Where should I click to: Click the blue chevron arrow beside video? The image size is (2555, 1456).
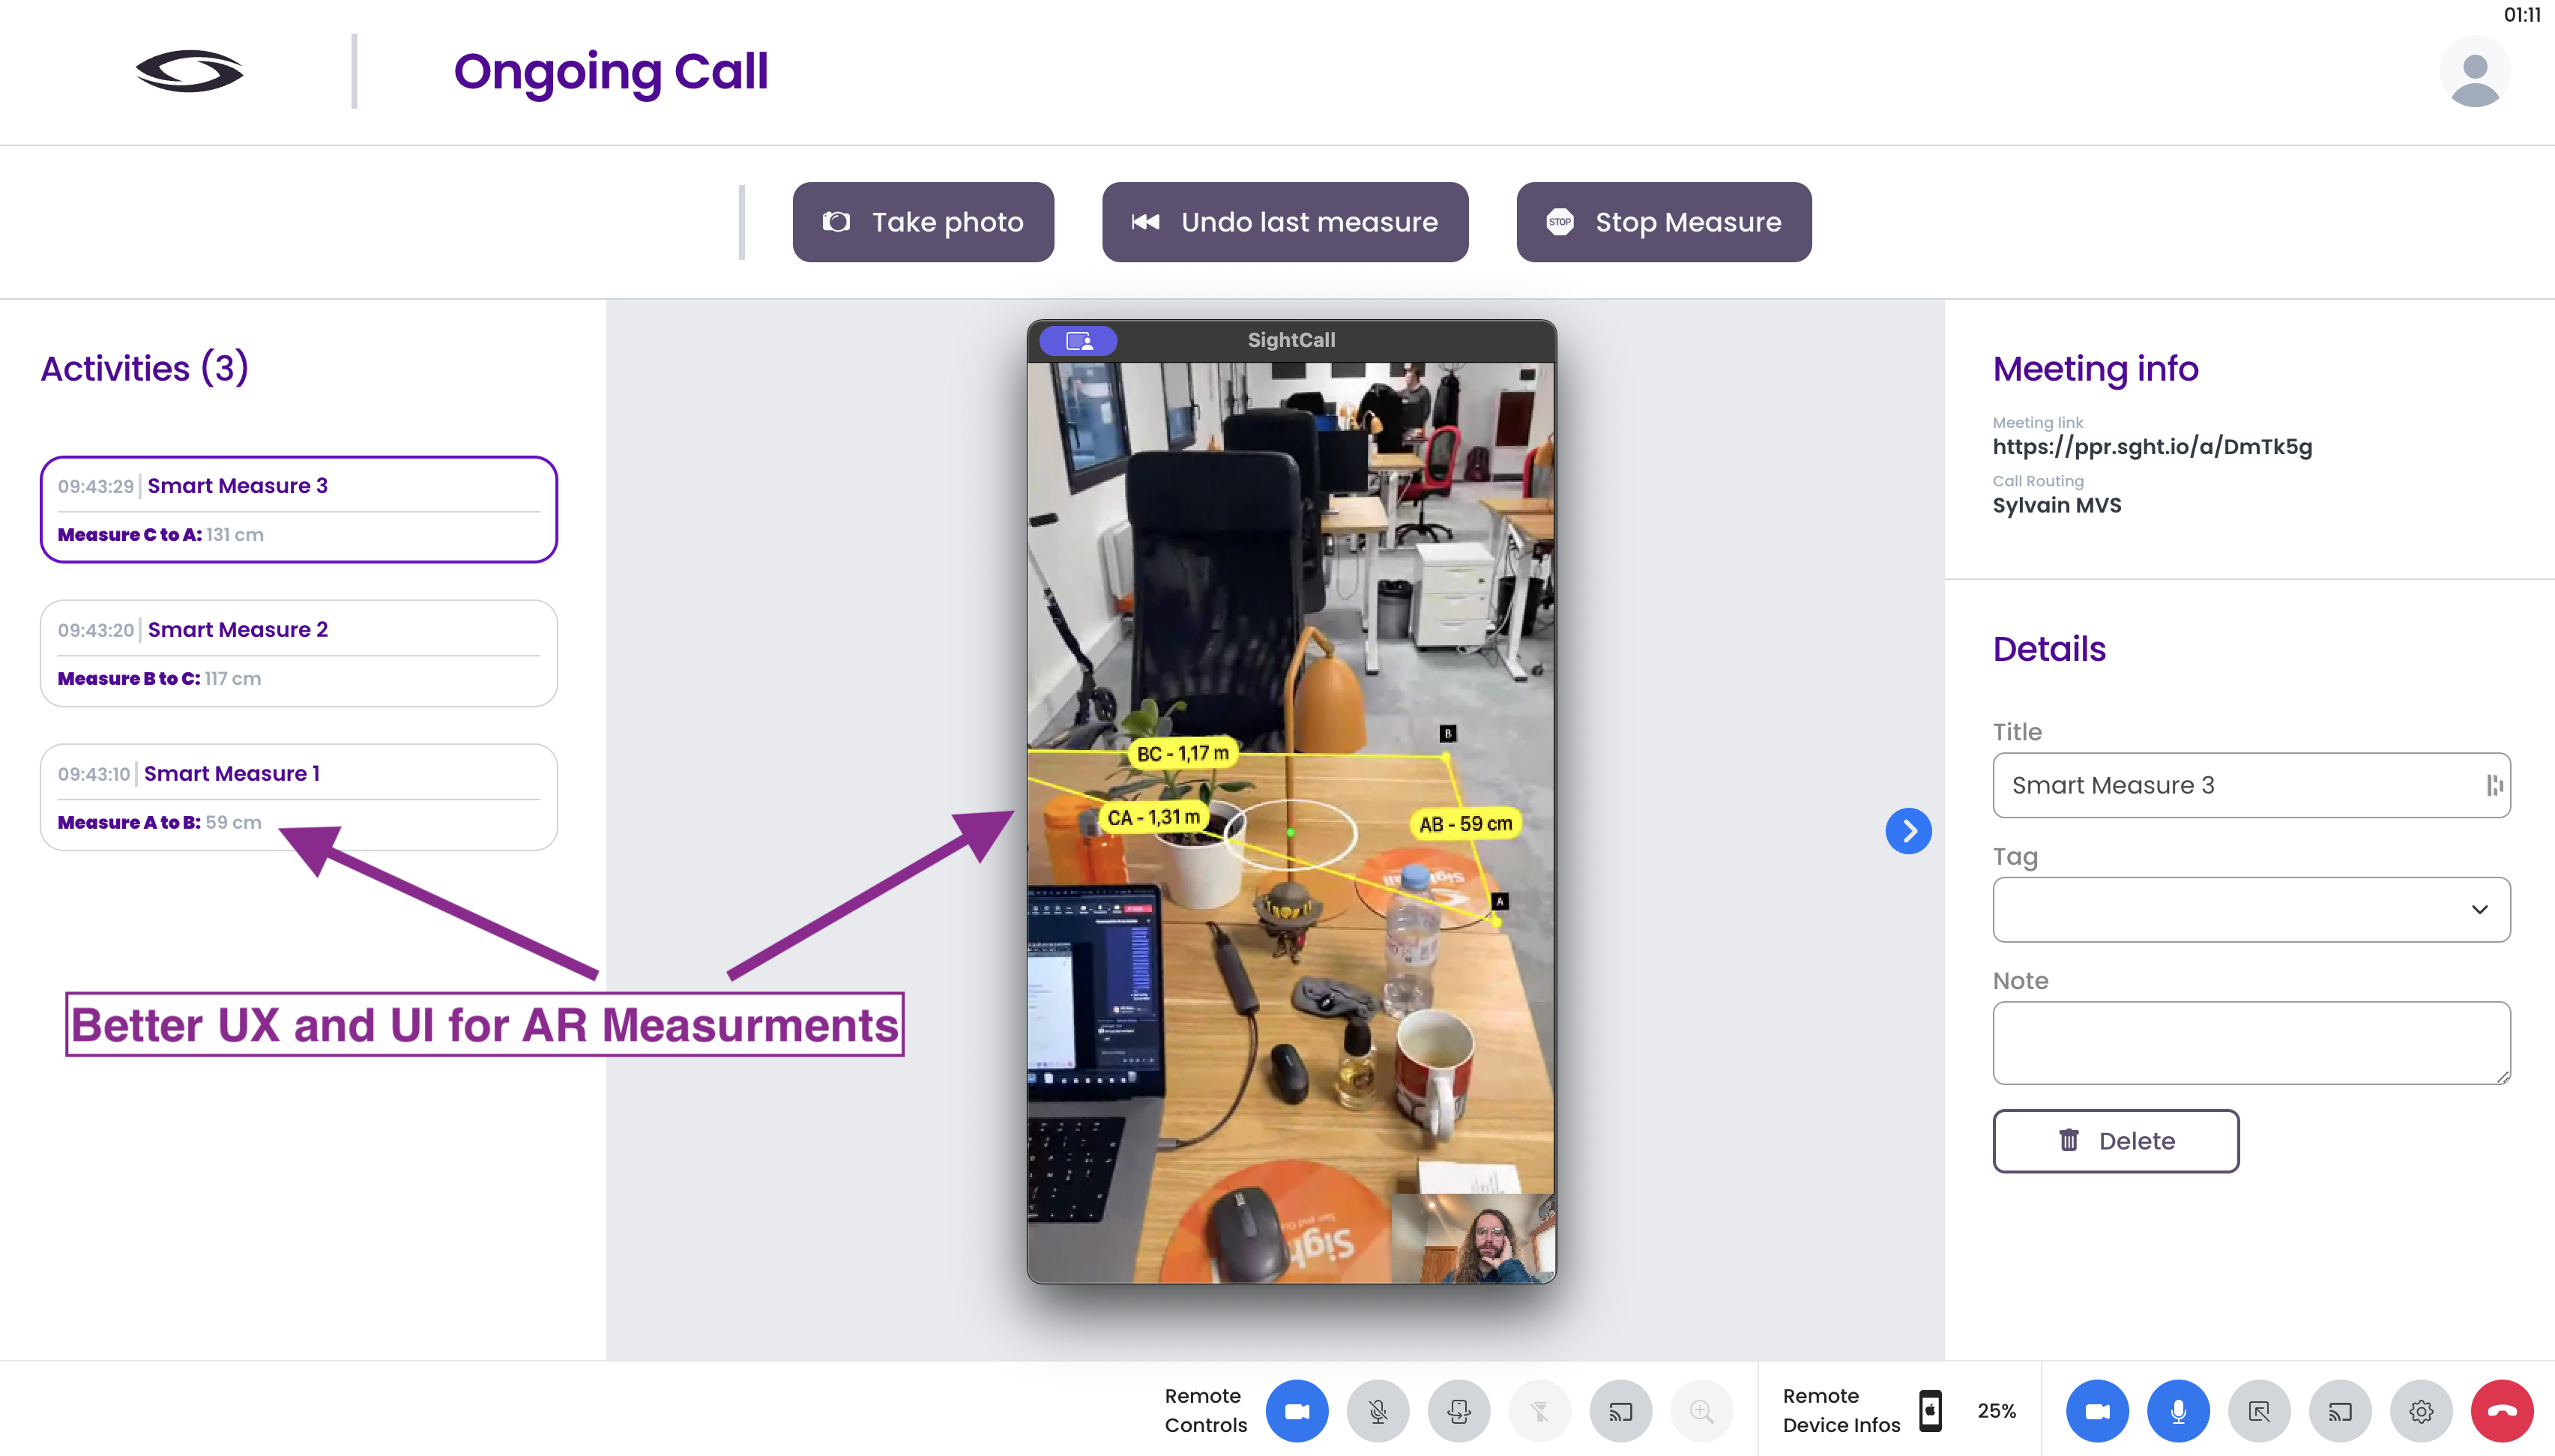coord(1908,831)
